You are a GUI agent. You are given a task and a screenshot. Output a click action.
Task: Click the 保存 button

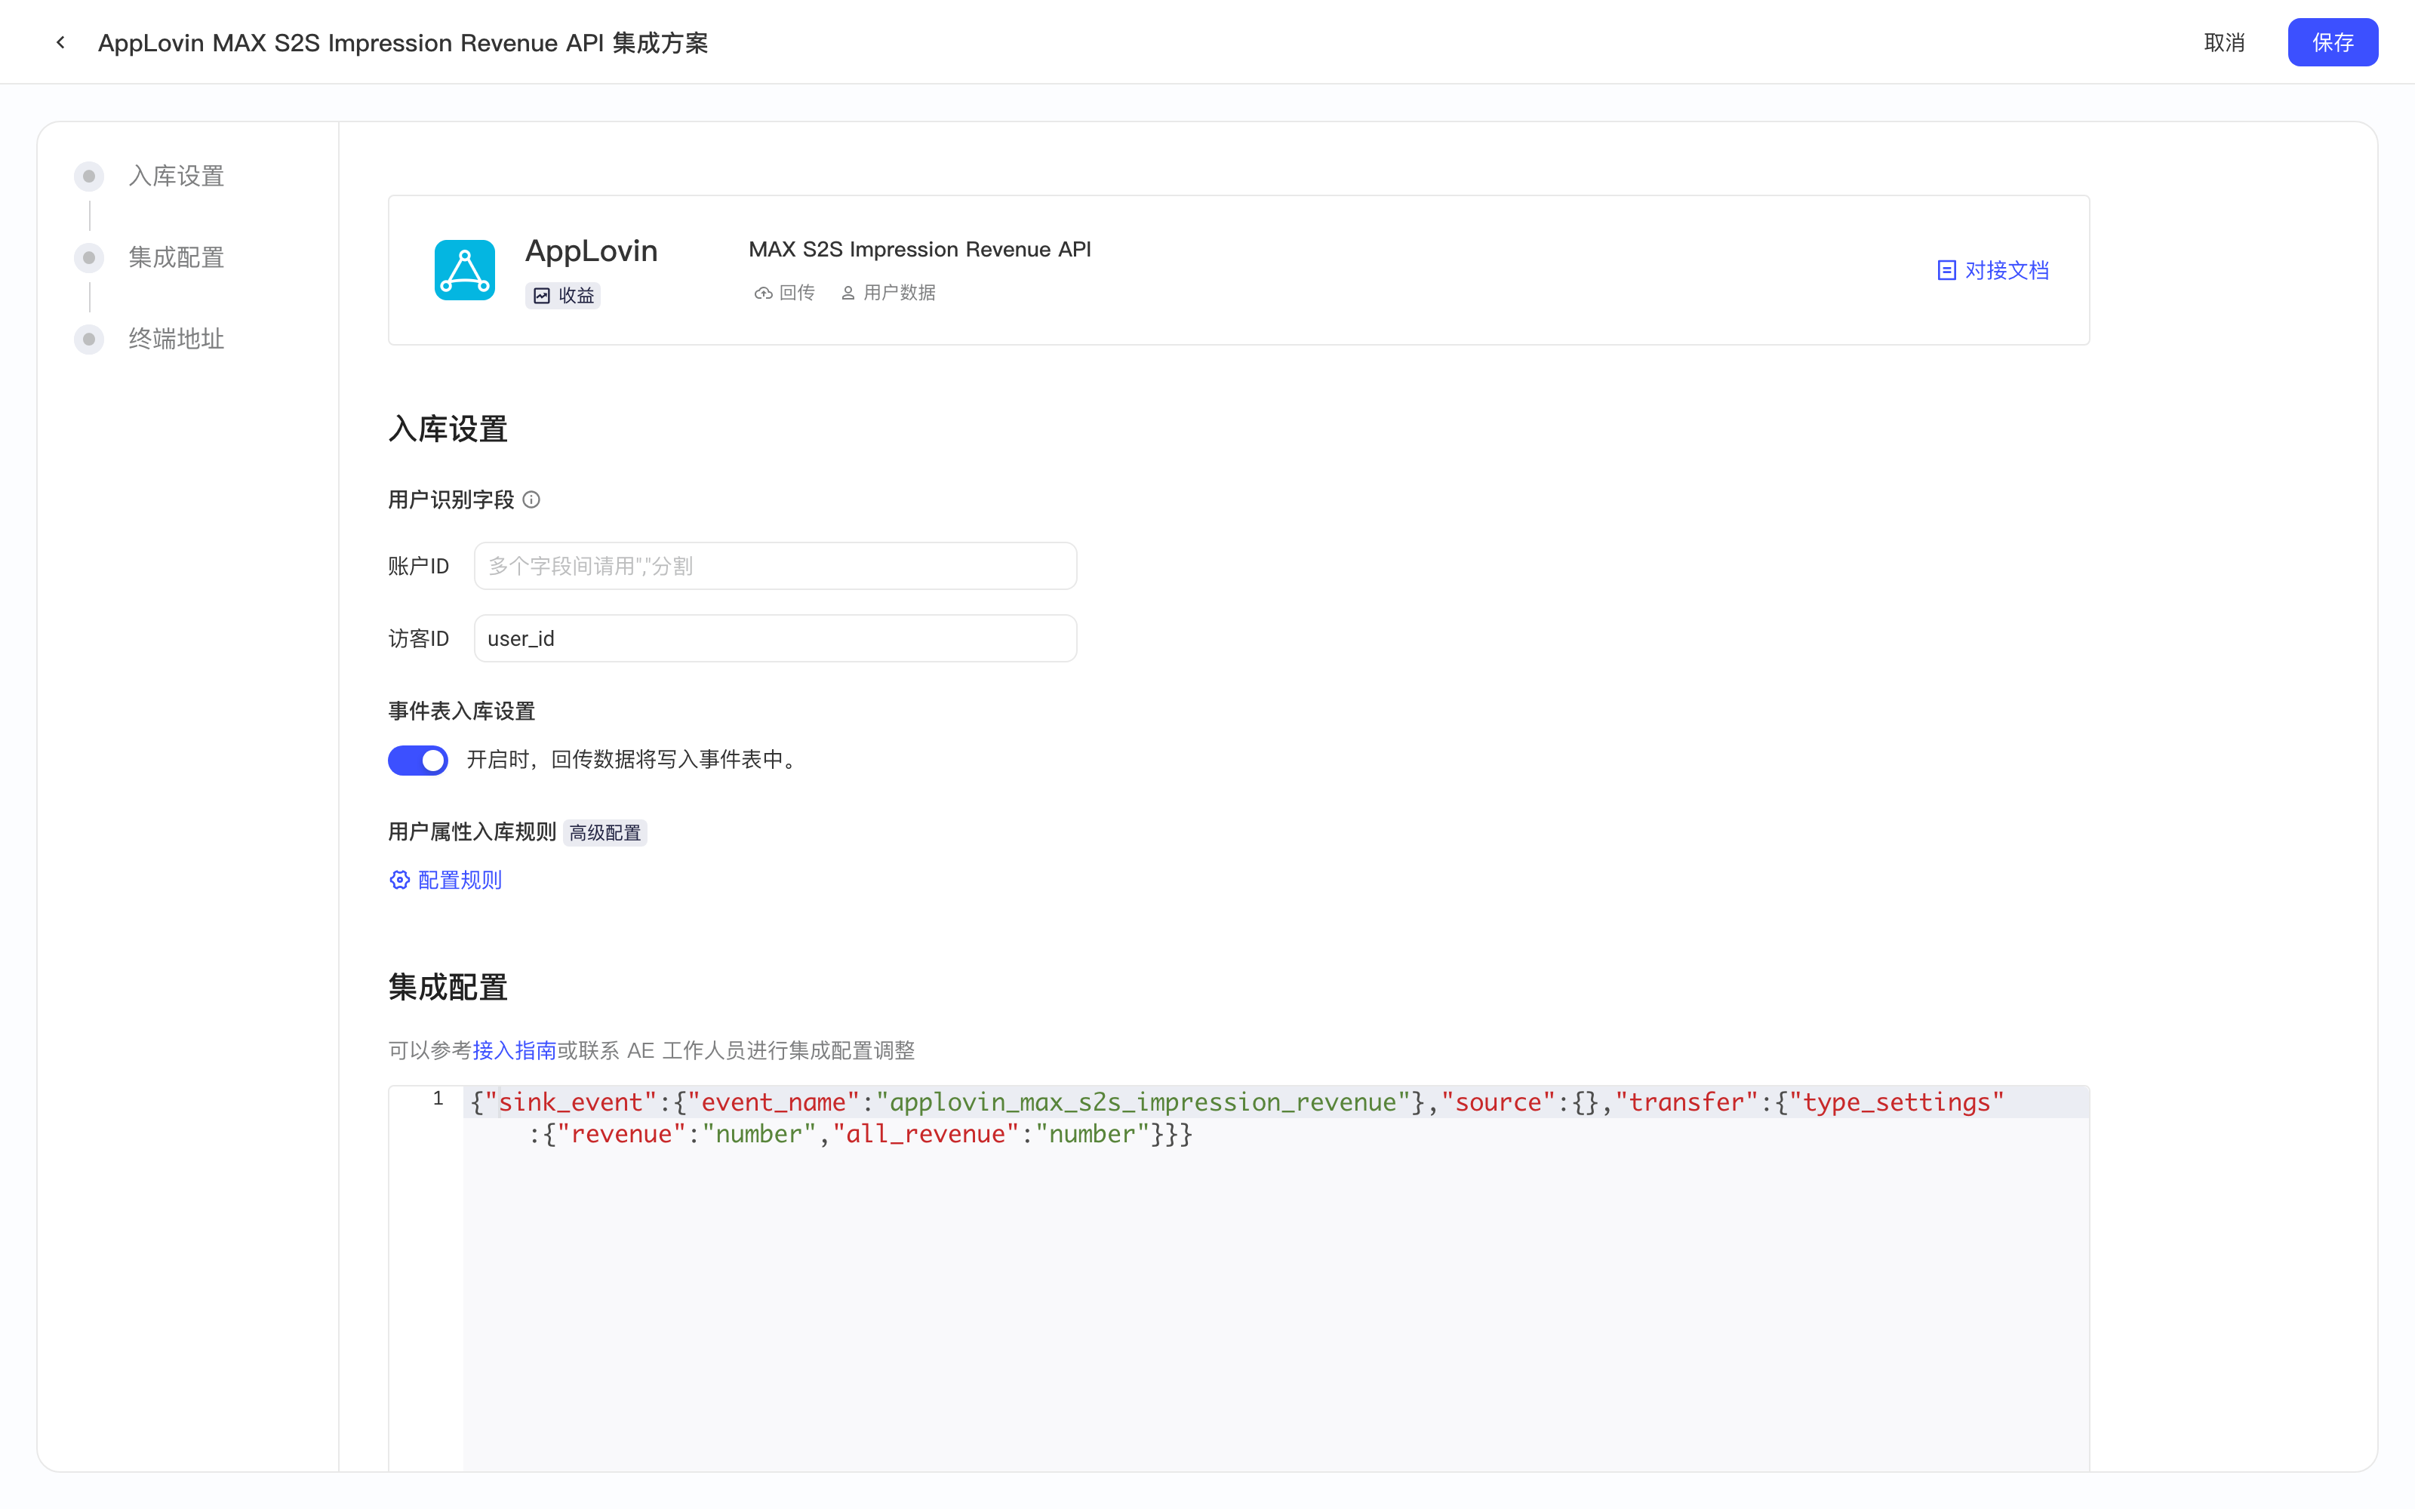click(x=2333, y=42)
